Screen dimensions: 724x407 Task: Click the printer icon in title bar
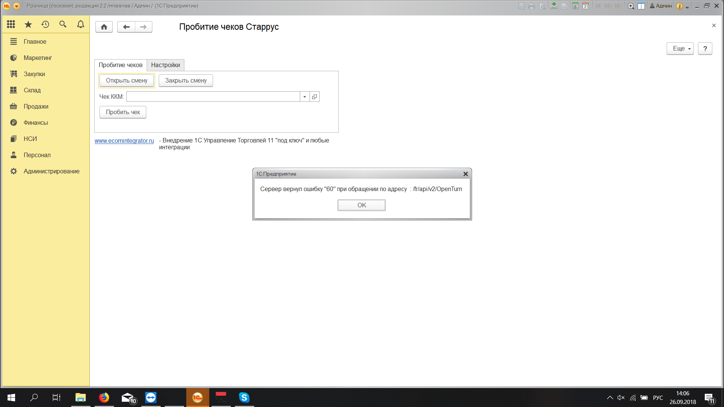[532, 6]
